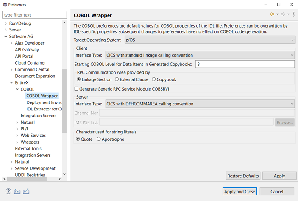Expand the Web Services tree node

(17, 136)
